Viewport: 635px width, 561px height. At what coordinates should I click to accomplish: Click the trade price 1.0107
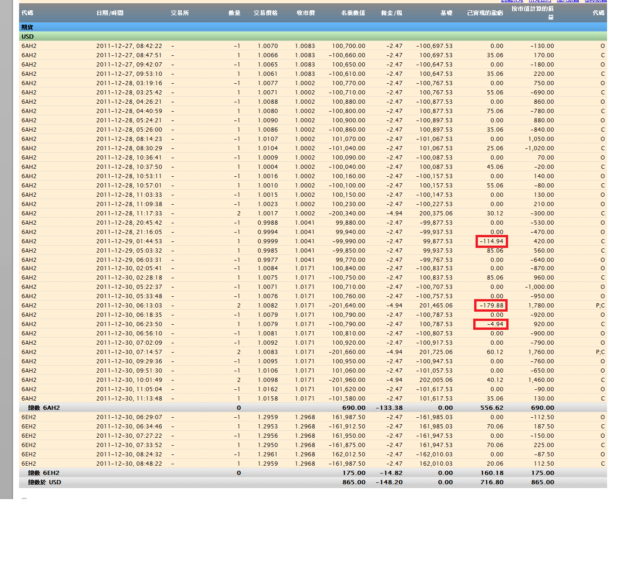coord(268,139)
